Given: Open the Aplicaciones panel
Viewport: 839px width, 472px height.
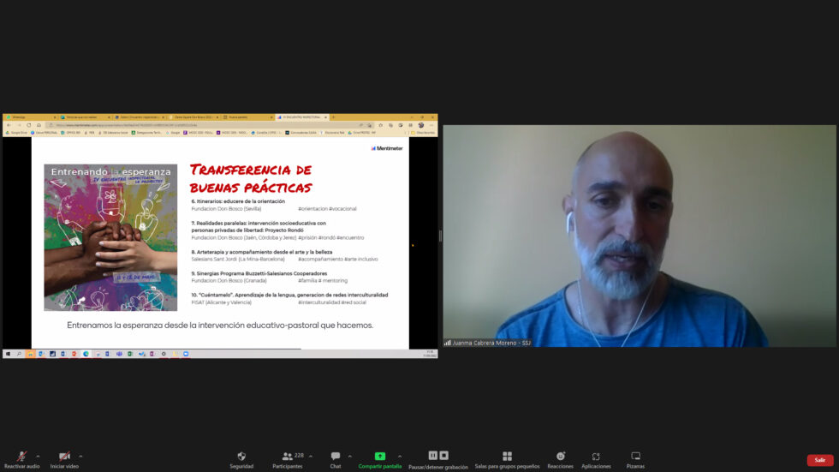Looking at the screenshot, I should pos(596,457).
